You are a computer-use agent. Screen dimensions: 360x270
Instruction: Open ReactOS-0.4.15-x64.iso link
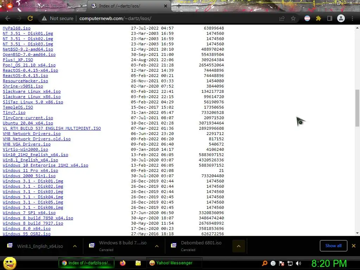(x=30, y=70)
